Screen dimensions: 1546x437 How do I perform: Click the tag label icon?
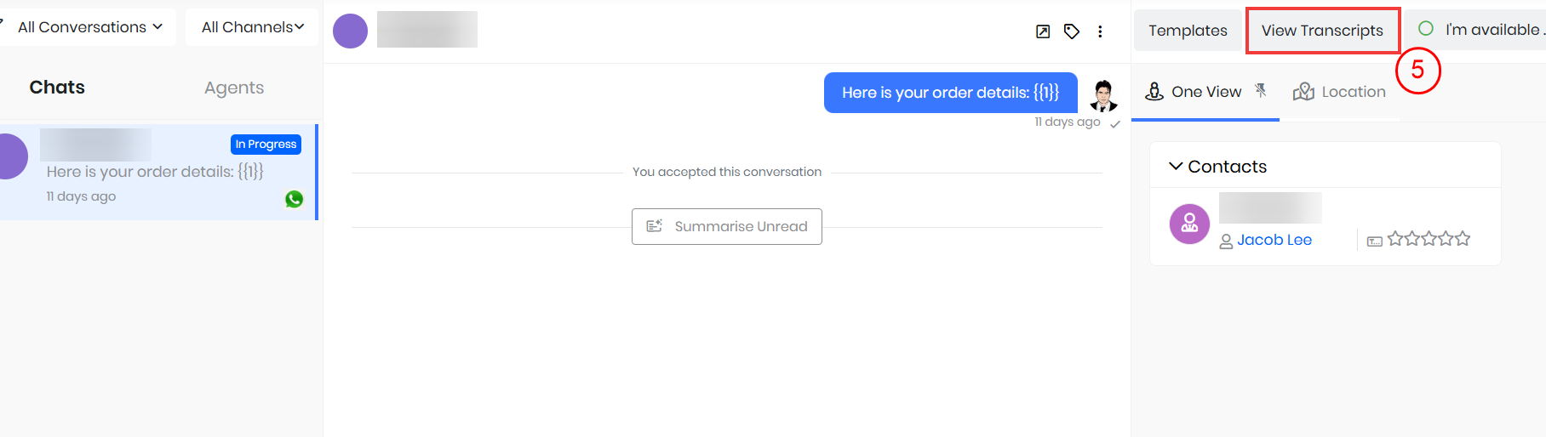1072,31
